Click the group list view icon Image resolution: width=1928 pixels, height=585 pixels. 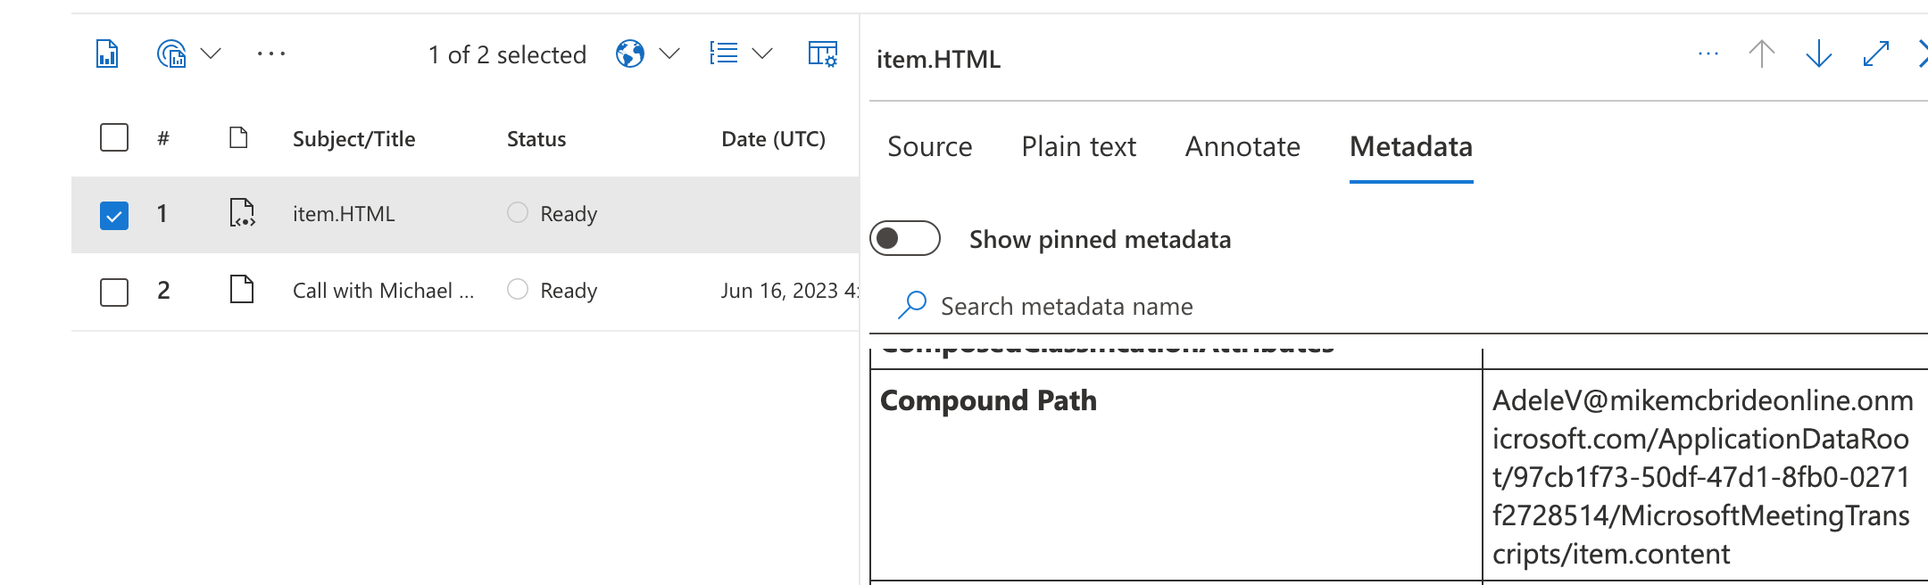pyautogui.click(x=724, y=54)
